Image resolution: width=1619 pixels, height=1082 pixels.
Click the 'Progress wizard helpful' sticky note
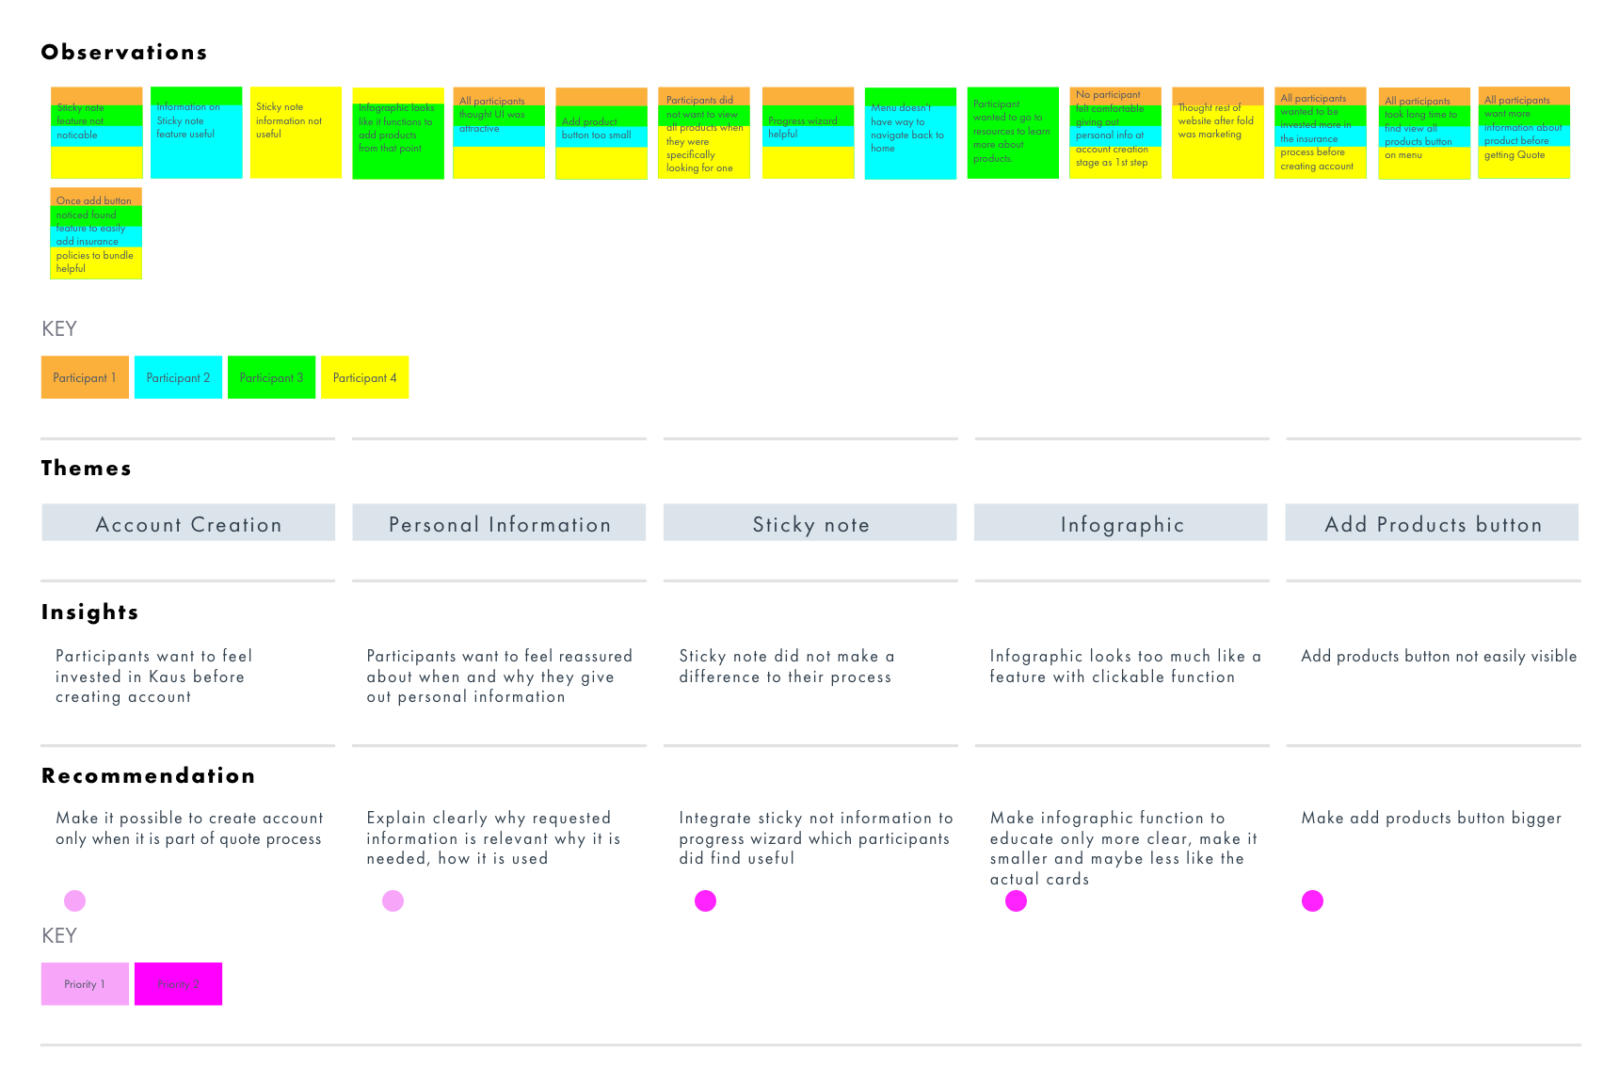coord(808,133)
